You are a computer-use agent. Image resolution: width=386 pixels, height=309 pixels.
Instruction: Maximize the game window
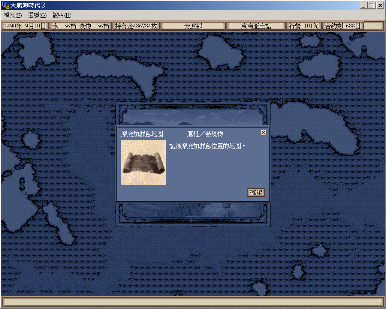click(x=371, y=5)
